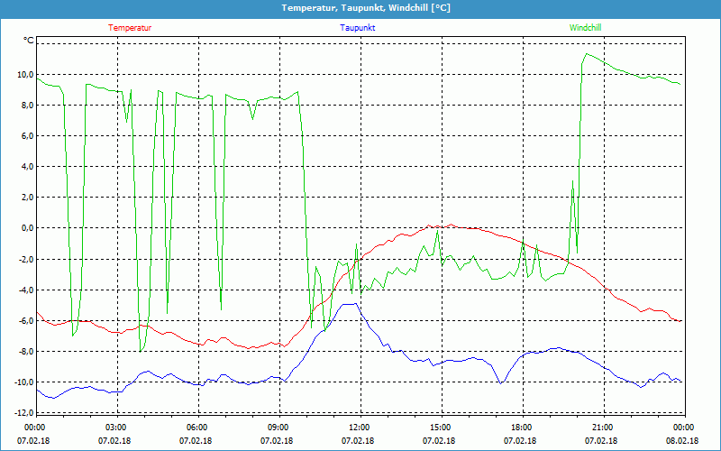Screen dimensions: 721x451
Task: Click the °C unit label above the y-axis
Action: click(28, 41)
